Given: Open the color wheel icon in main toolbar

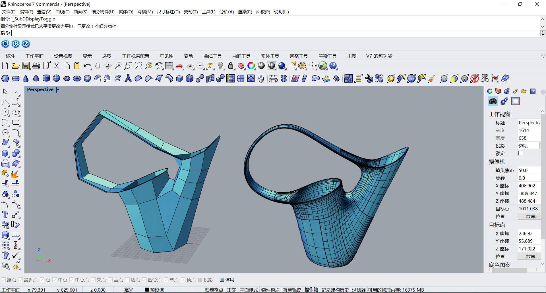Looking at the screenshot, I should pyautogui.click(x=251, y=66).
